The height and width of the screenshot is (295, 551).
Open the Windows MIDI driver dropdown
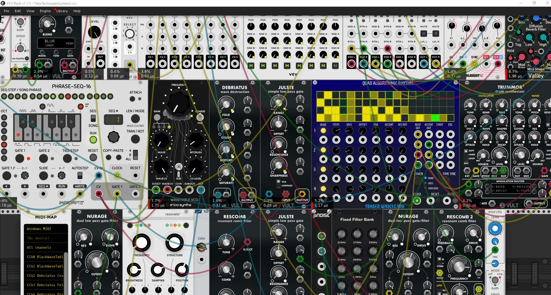46,229
